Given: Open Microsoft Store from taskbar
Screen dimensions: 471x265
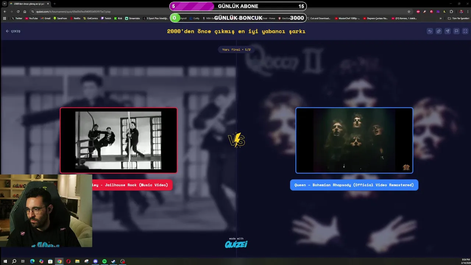Looking at the screenshot, I should (50, 261).
